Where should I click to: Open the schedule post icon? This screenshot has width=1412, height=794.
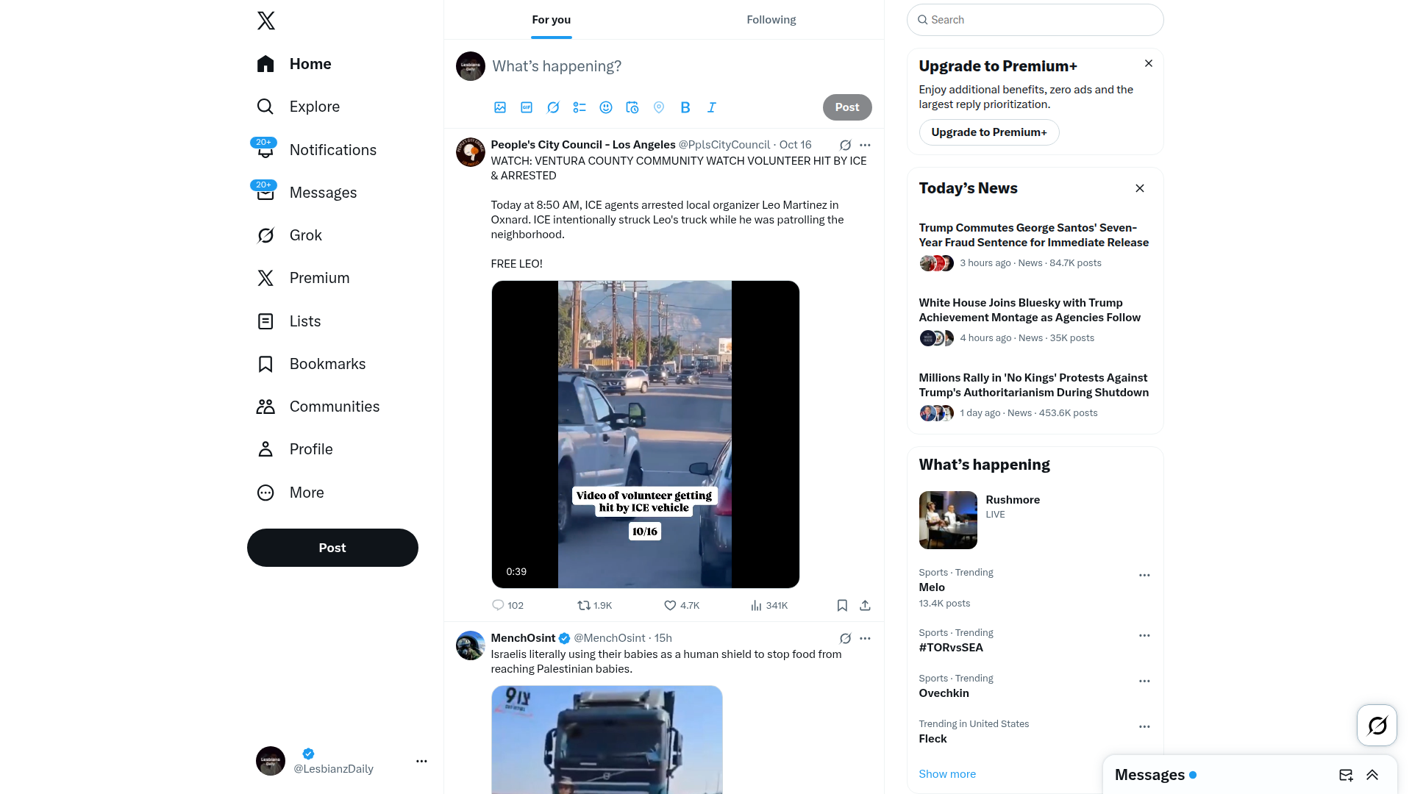coord(632,107)
